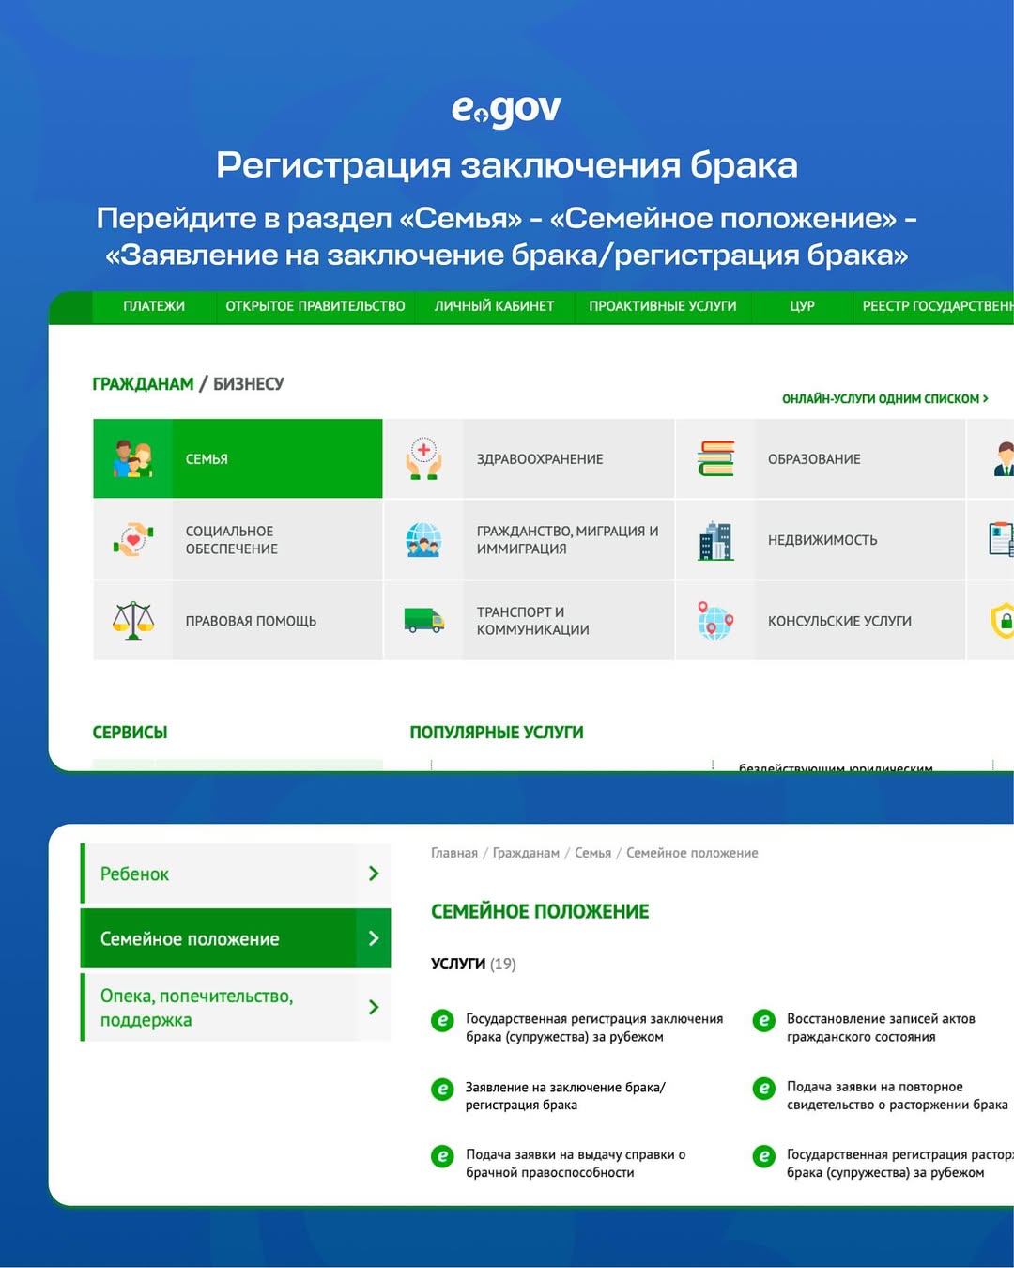Viewport: 1014px width, 1268px height.
Task: Open Личный кабинет in top menu
Action: coord(494,306)
